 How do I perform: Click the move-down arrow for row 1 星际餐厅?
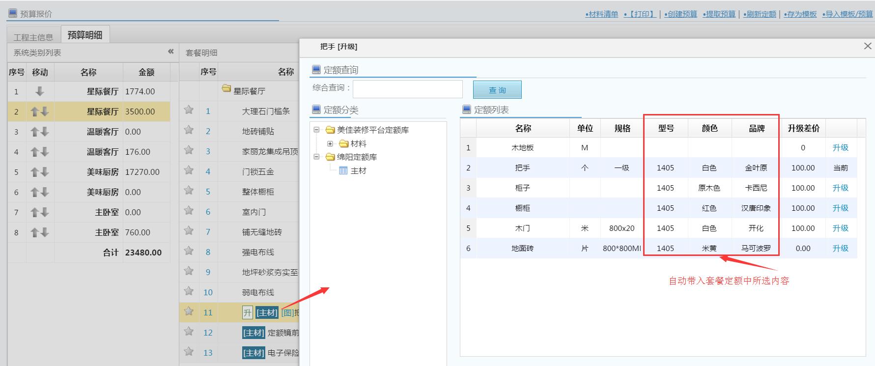[40, 91]
